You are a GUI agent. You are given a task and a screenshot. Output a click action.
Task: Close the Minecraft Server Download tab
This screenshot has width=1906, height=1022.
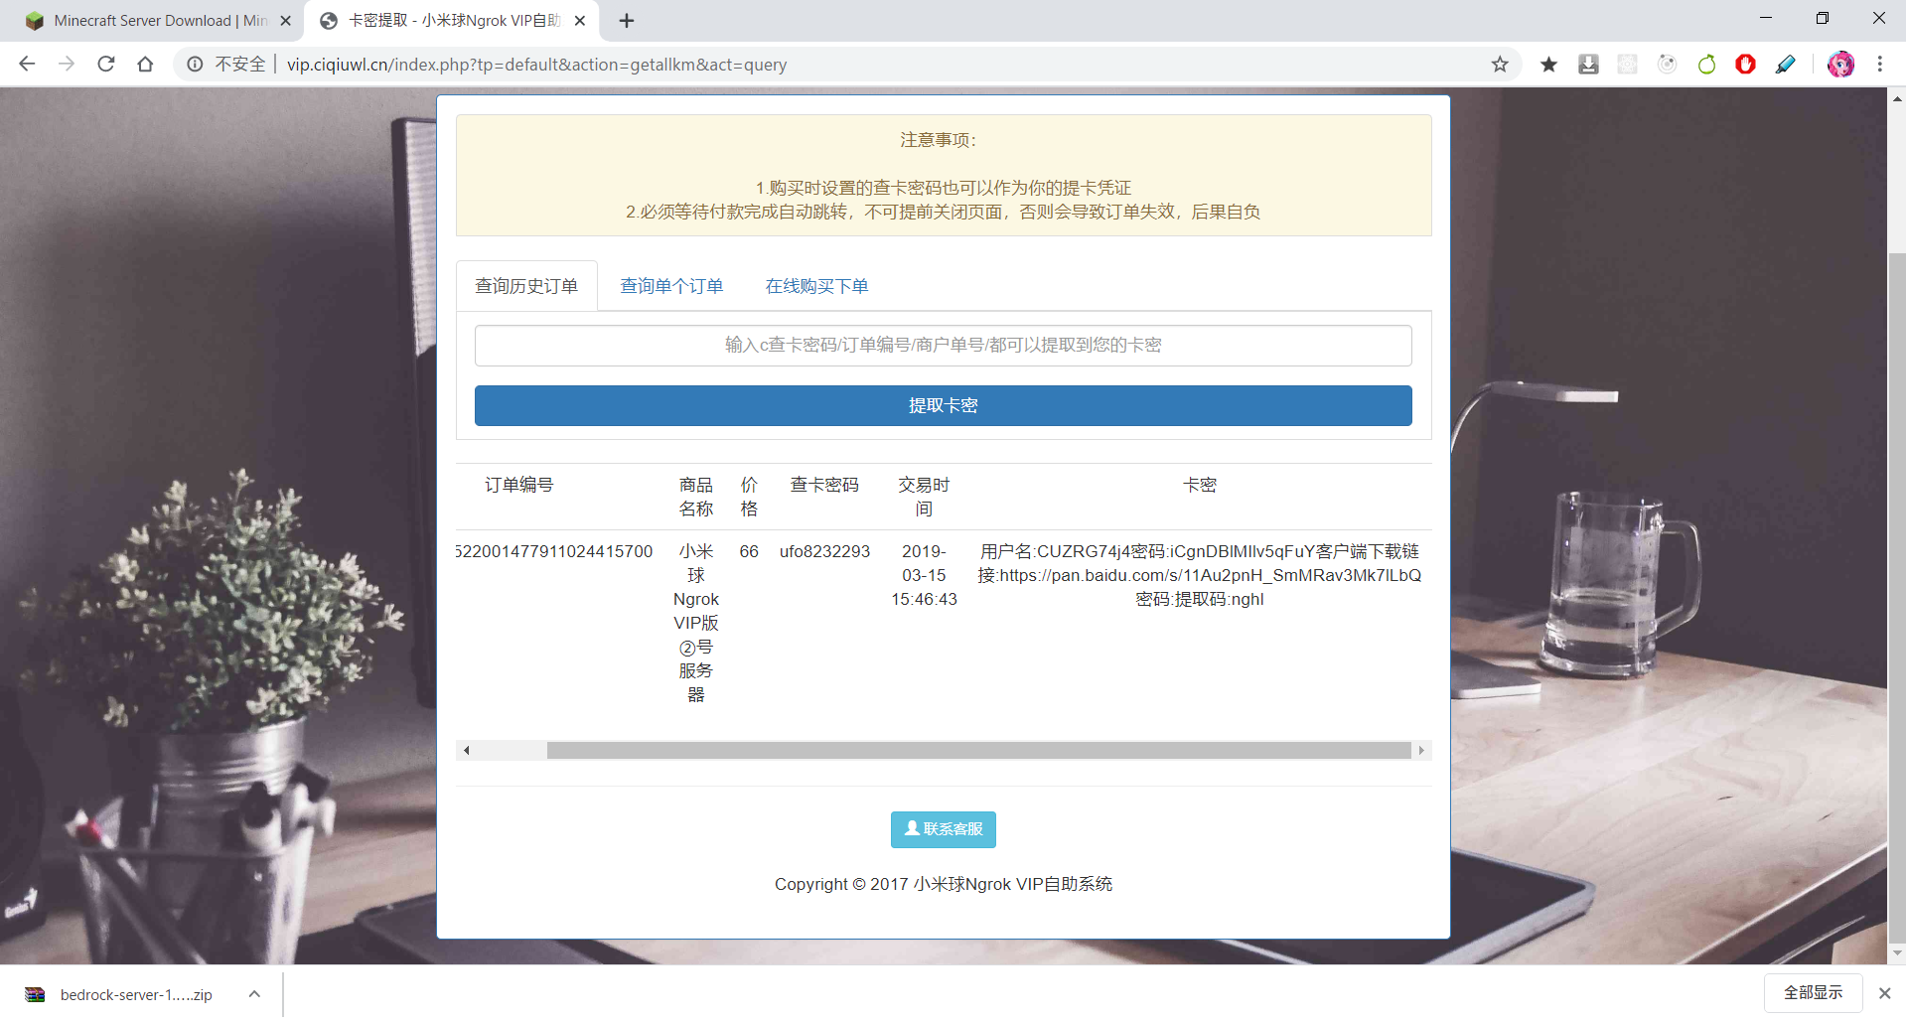tap(286, 21)
